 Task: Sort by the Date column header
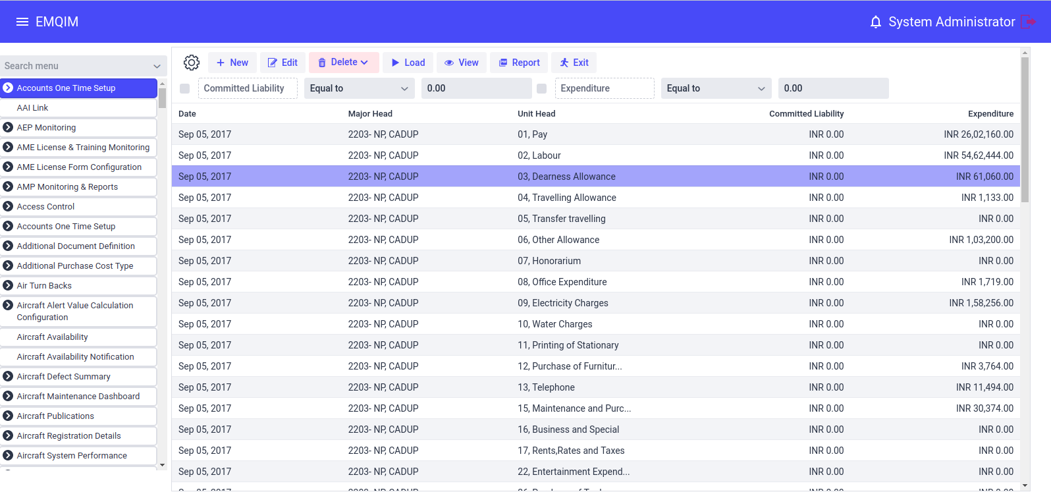pos(187,113)
